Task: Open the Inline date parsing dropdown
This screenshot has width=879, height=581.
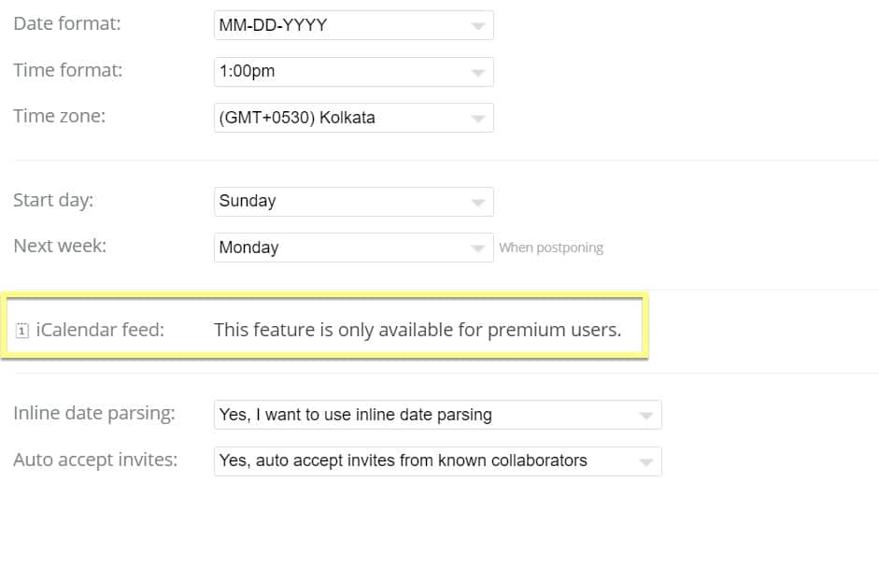Action: [438, 415]
